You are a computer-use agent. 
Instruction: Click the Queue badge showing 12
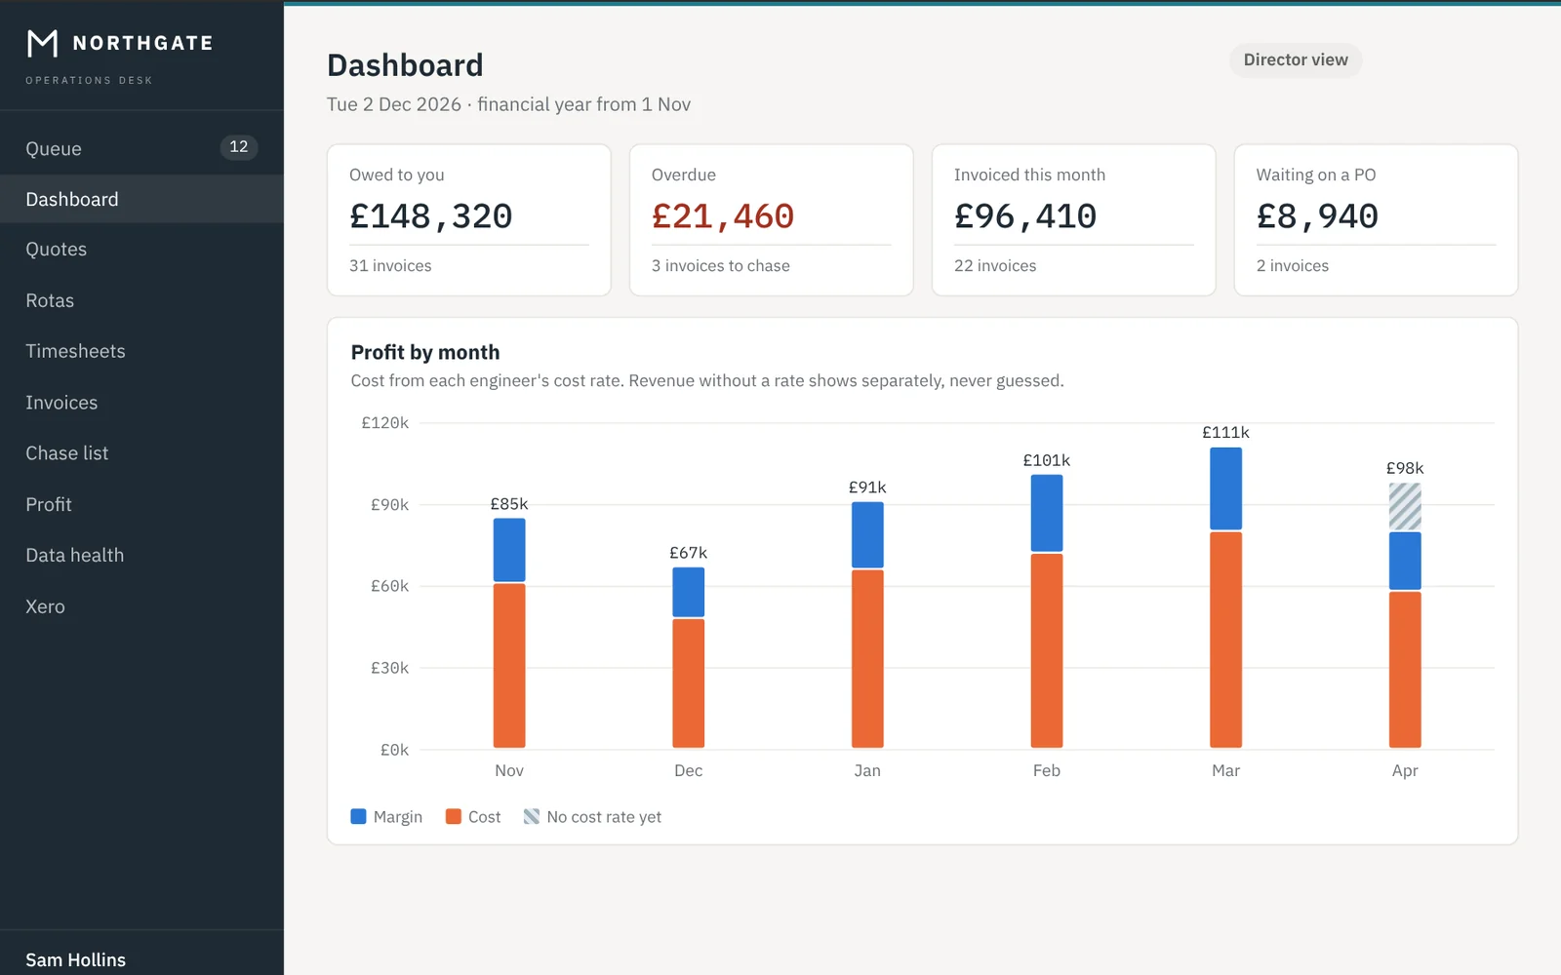[239, 147]
